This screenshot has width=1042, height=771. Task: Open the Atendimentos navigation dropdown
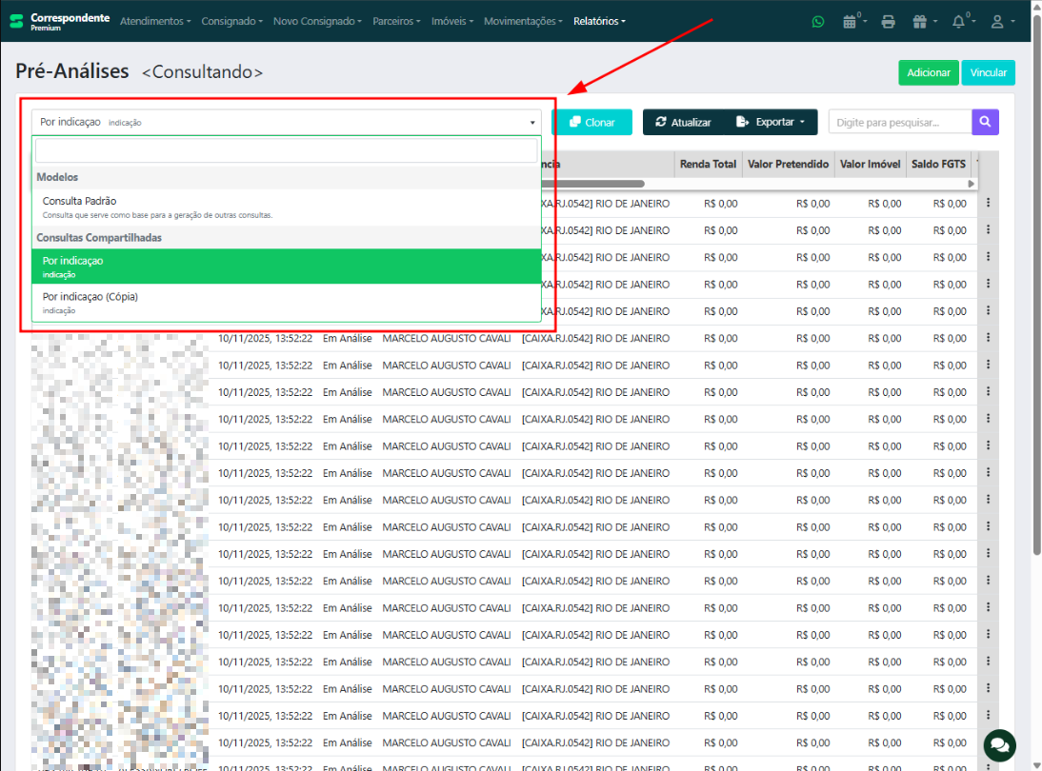point(155,21)
